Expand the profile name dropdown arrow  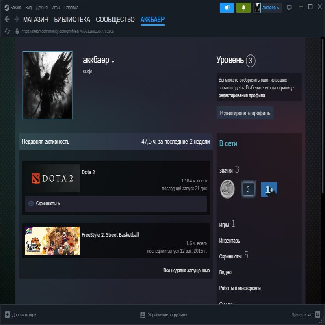(x=113, y=62)
